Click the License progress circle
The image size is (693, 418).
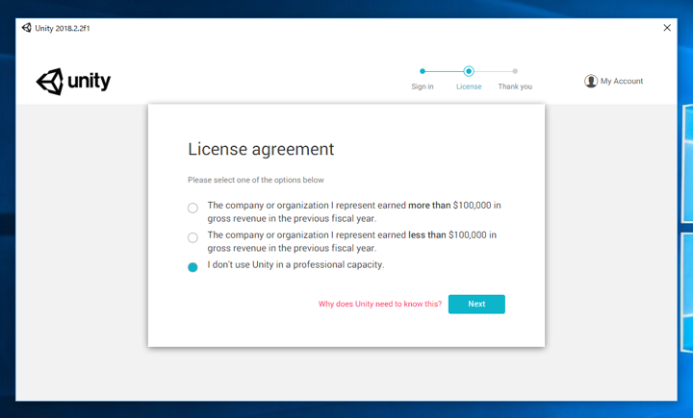point(469,71)
